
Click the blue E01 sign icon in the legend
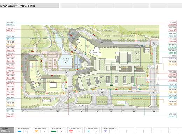20,131
